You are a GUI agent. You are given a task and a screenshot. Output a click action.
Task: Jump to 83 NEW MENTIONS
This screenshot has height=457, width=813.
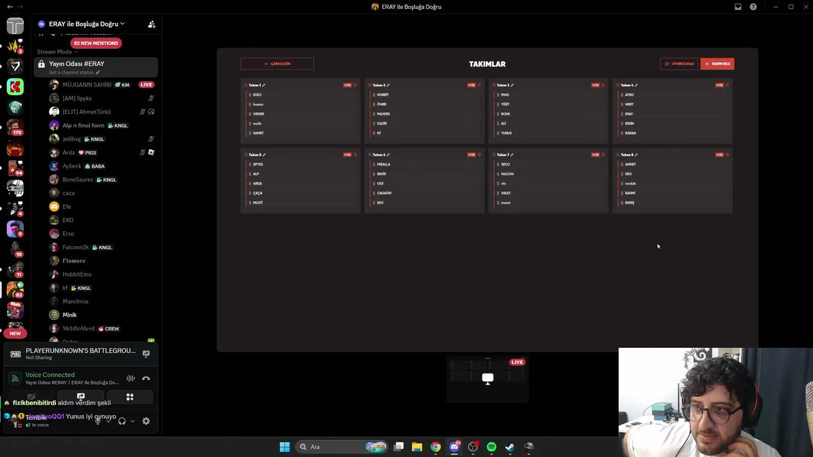[96, 43]
